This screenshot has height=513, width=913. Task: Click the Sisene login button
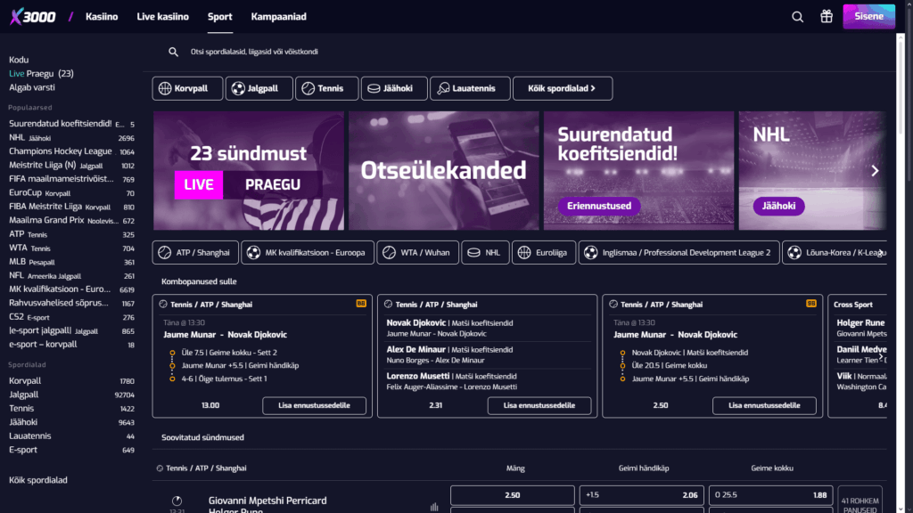tap(868, 16)
